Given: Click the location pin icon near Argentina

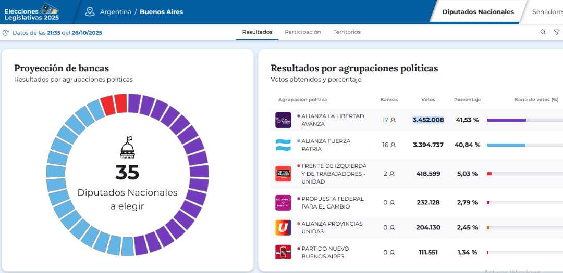Looking at the screenshot, I should [x=90, y=11].
